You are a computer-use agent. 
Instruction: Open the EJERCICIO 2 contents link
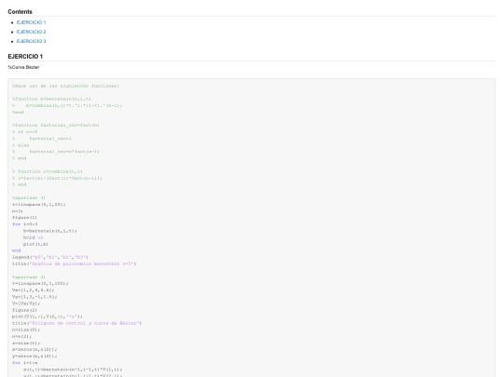[31, 32]
